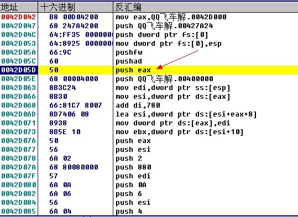Viewport: 298px width, 217px height.
Task: Click instruction push edi
Action: pyautogui.click(x=133, y=176)
